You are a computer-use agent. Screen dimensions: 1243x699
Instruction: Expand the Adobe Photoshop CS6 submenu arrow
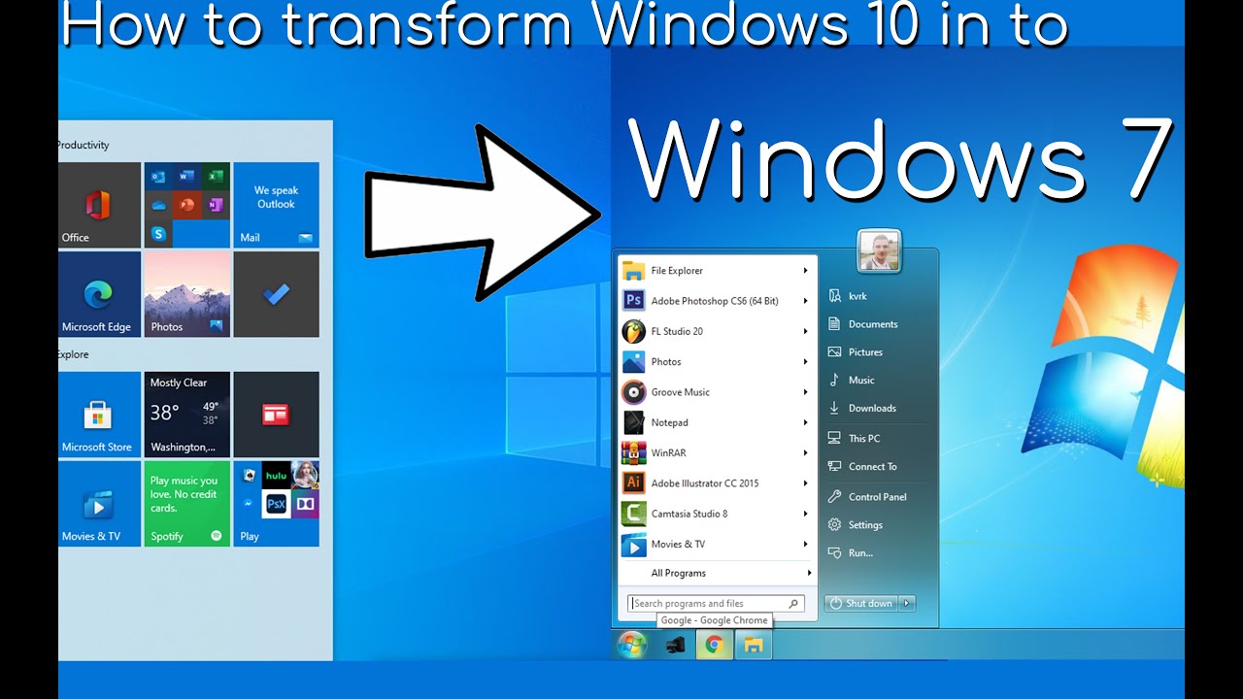tap(805, 301)
